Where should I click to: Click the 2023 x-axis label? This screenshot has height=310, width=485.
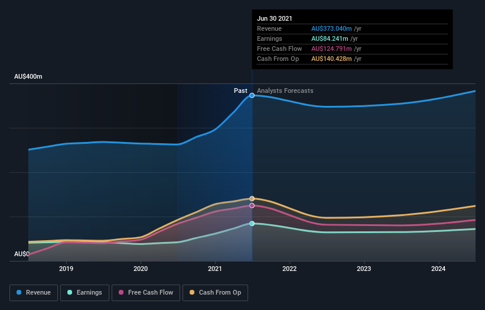click(364, 269)
